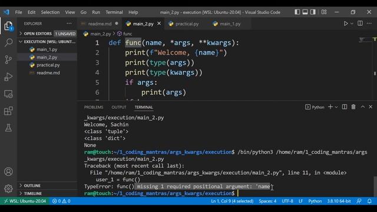Open the Run and Debug view

coord(8,77)
